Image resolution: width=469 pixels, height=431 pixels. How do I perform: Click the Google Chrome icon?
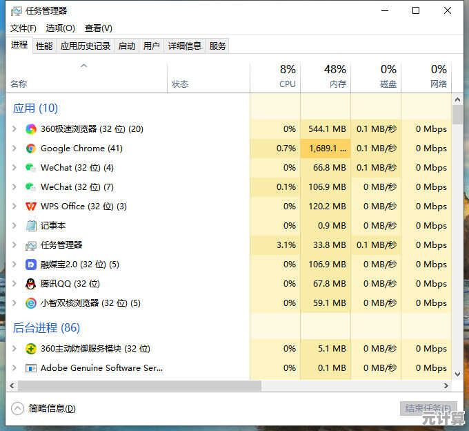point(31,149)
